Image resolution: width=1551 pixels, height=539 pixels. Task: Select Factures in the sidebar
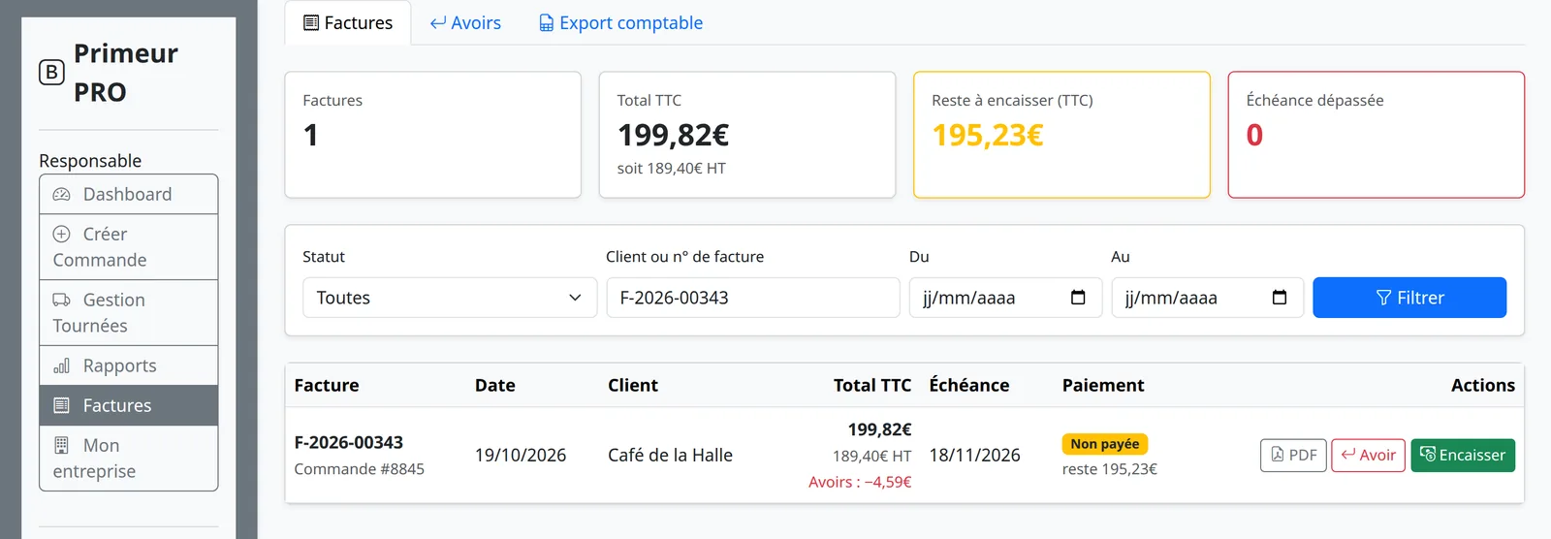(x=129, y=405)
